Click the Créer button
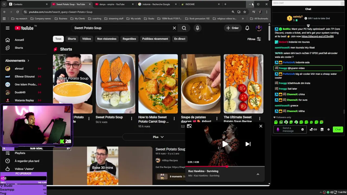This screenshot has width=347, height=195. 233,28
